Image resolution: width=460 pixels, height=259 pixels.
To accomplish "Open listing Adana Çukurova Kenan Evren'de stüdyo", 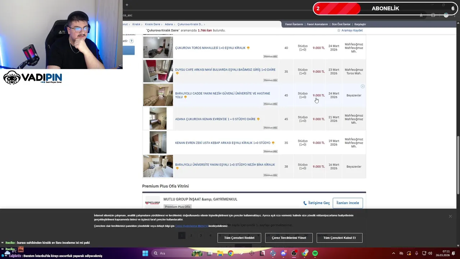I will coord(215,119).
